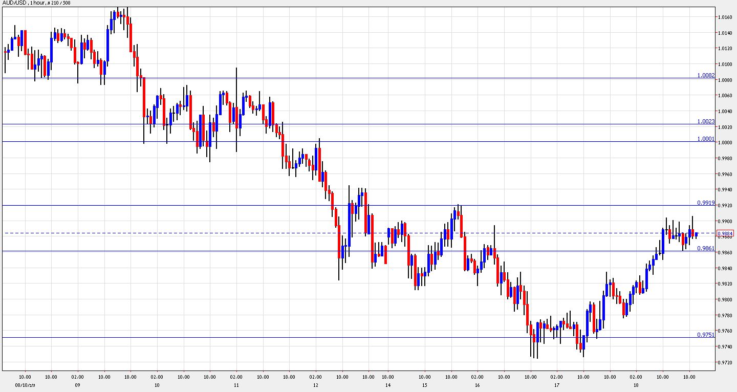Select date marker 12 on time axis
The width and height of the screenshot is (737, 392).
(x=315, y=385)
